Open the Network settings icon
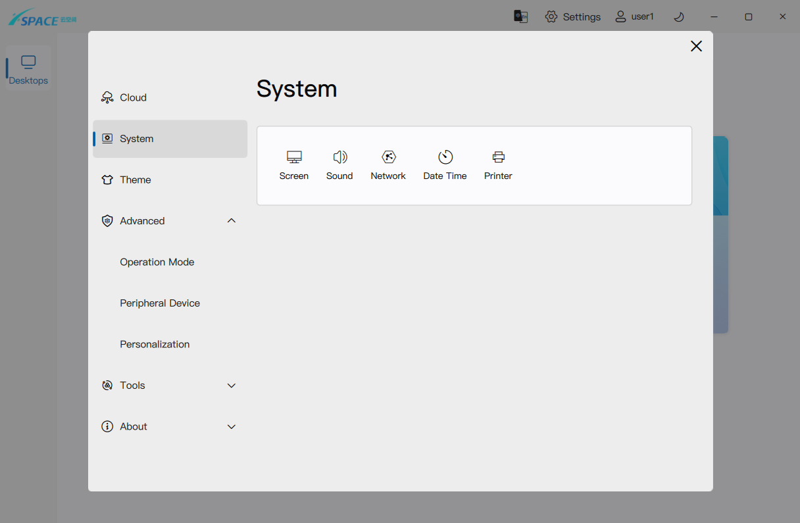 click(388, 158)
